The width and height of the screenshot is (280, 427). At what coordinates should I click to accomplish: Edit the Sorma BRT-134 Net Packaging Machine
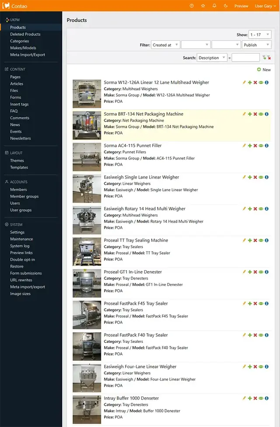pos(244,114)
